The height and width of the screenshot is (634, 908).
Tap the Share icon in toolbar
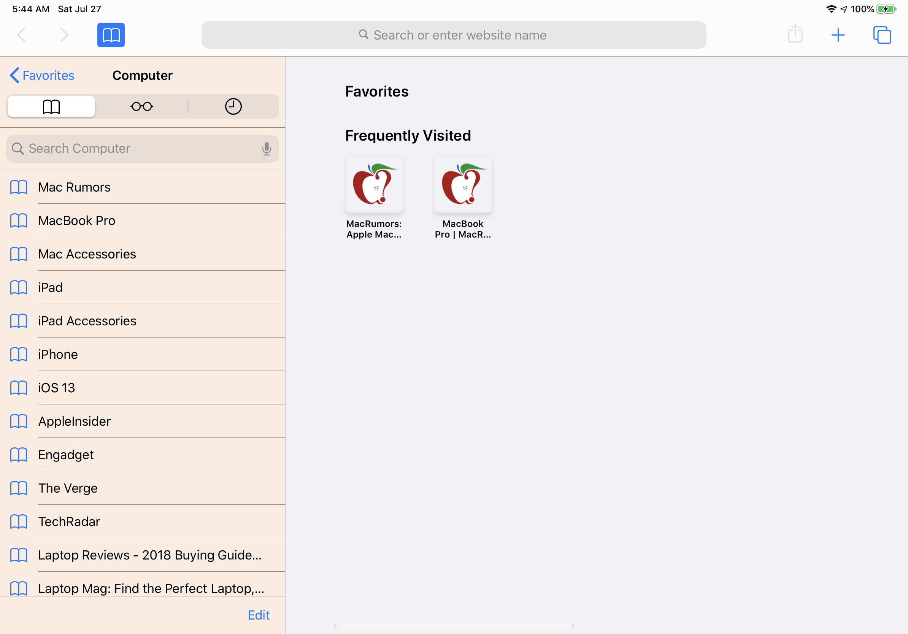[x=795, y=34]
